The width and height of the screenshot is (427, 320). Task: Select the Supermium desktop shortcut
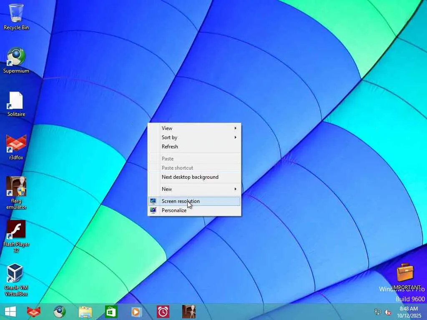click(x=16, y=57)
